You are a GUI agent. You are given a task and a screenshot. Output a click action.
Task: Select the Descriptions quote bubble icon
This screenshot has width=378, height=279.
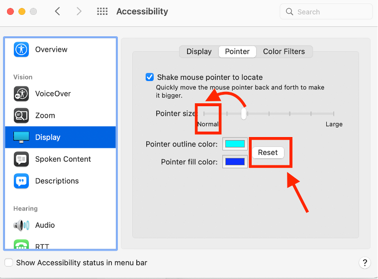pyautogui.click(x=21, y=181)
